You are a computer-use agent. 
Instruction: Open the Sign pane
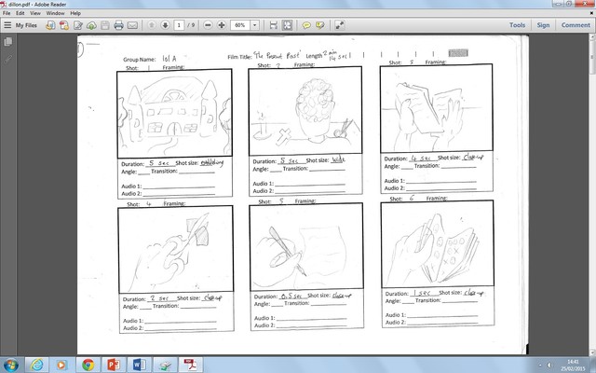[x=543, y=25]
